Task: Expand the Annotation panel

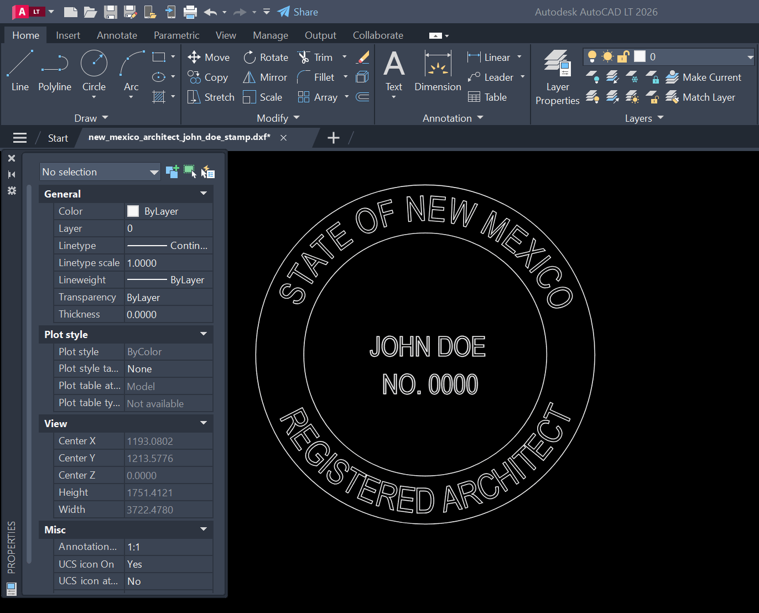Action: (x=453, y=118)
